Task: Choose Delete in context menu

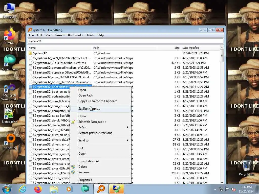Action: coord(100,167)
